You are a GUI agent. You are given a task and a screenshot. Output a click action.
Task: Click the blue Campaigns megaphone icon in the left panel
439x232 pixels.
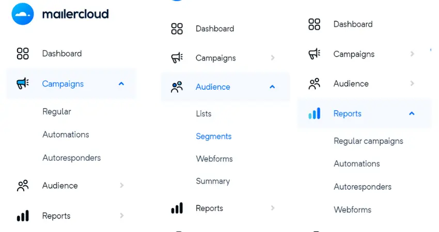pos(23,84)
